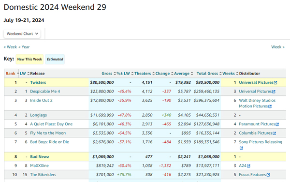
Task: Open external link icon after Motion Pictures
Action: click(270, 106)
